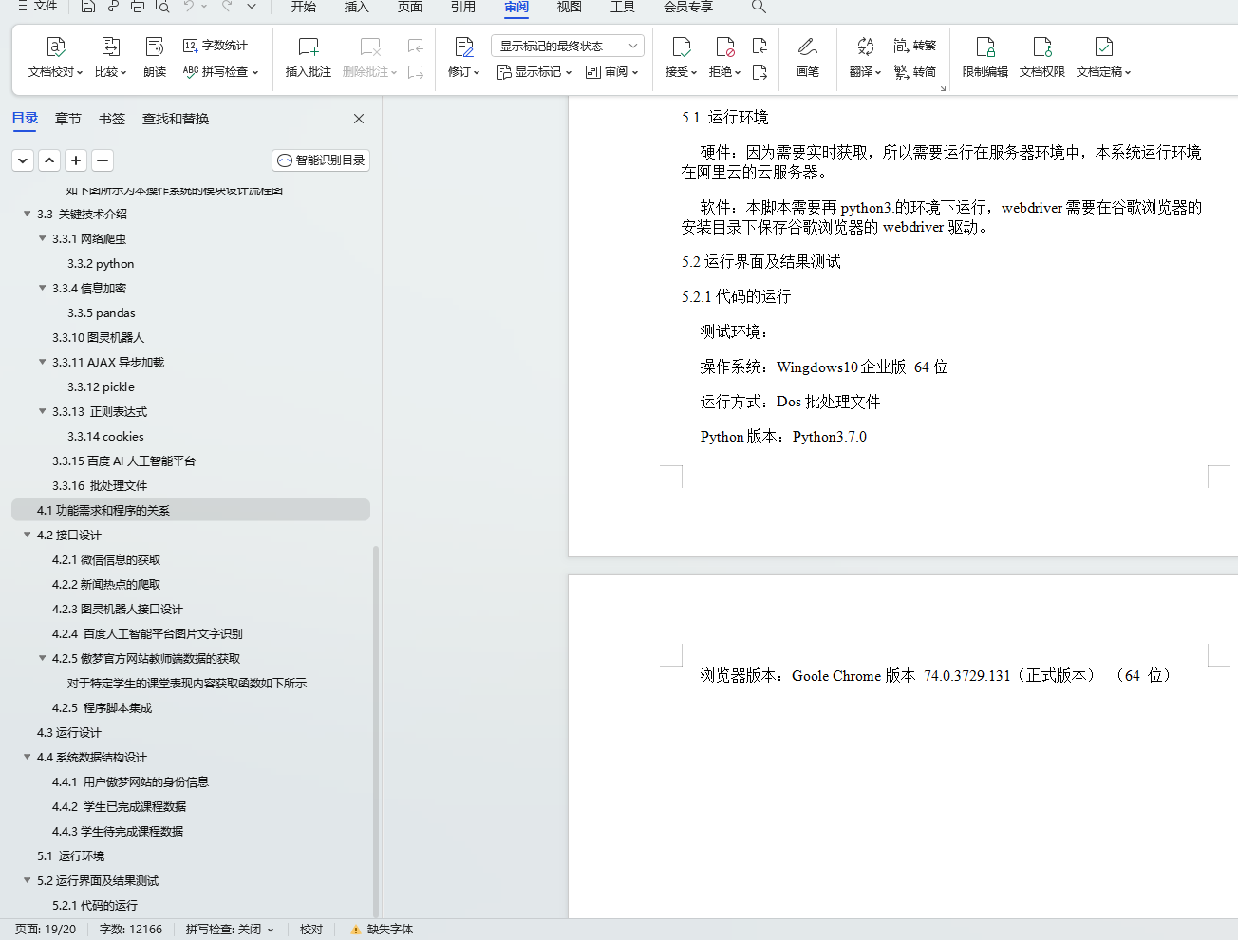
Task: Jump to the next revision icon
Action: point(760,72)
